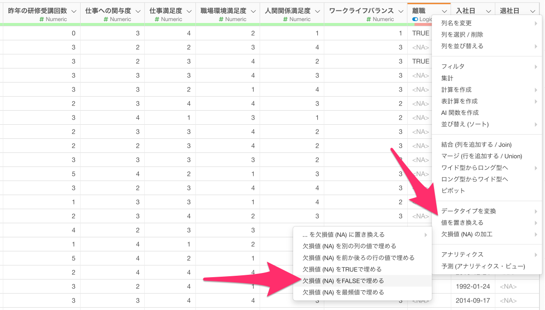
Task: Click the Logical type icon under 離職
Action: tap(415, 19)
